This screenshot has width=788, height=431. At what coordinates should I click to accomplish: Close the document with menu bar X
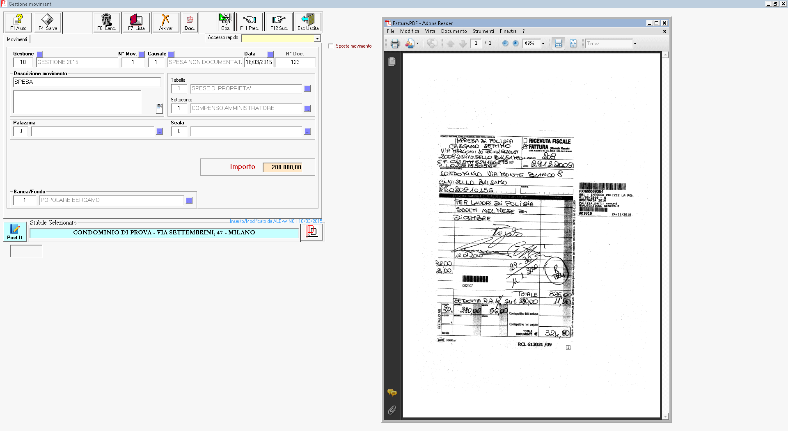coord(664,31)
